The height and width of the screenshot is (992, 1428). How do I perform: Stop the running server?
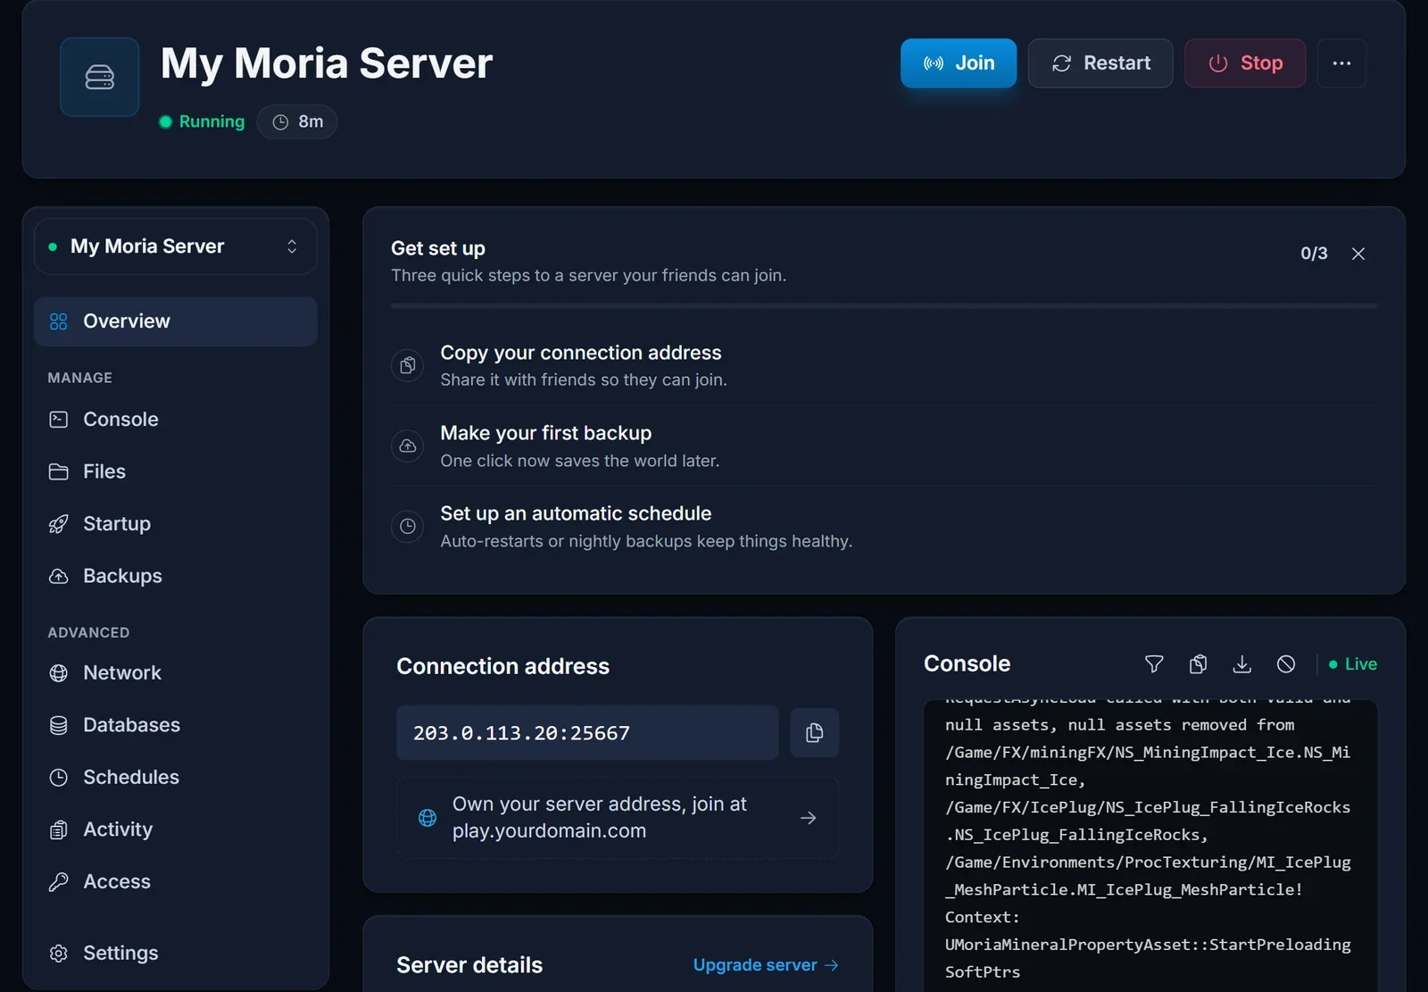coord(1245,63)
